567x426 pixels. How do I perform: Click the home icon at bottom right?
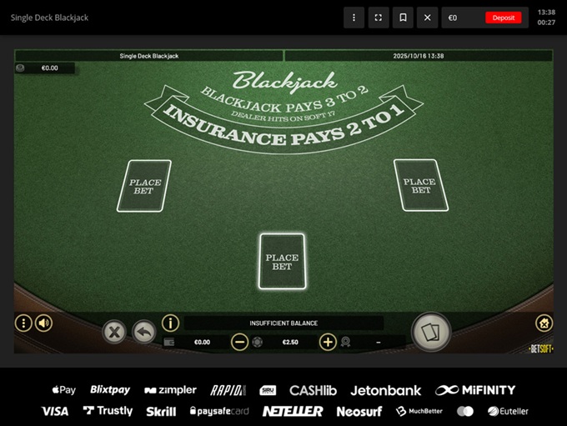pyautogui.click(x=544, y=323)
